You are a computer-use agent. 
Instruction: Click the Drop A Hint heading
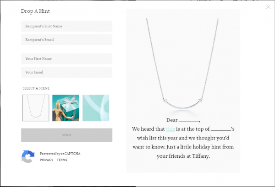click(x=35, y=11)
